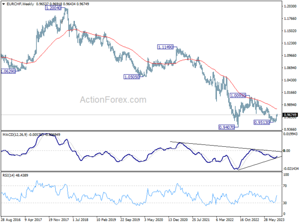The width and height of the screenshot is (299, 224).
Task: Select the RSI 30 level label
Action: click(x=285, y=203)
